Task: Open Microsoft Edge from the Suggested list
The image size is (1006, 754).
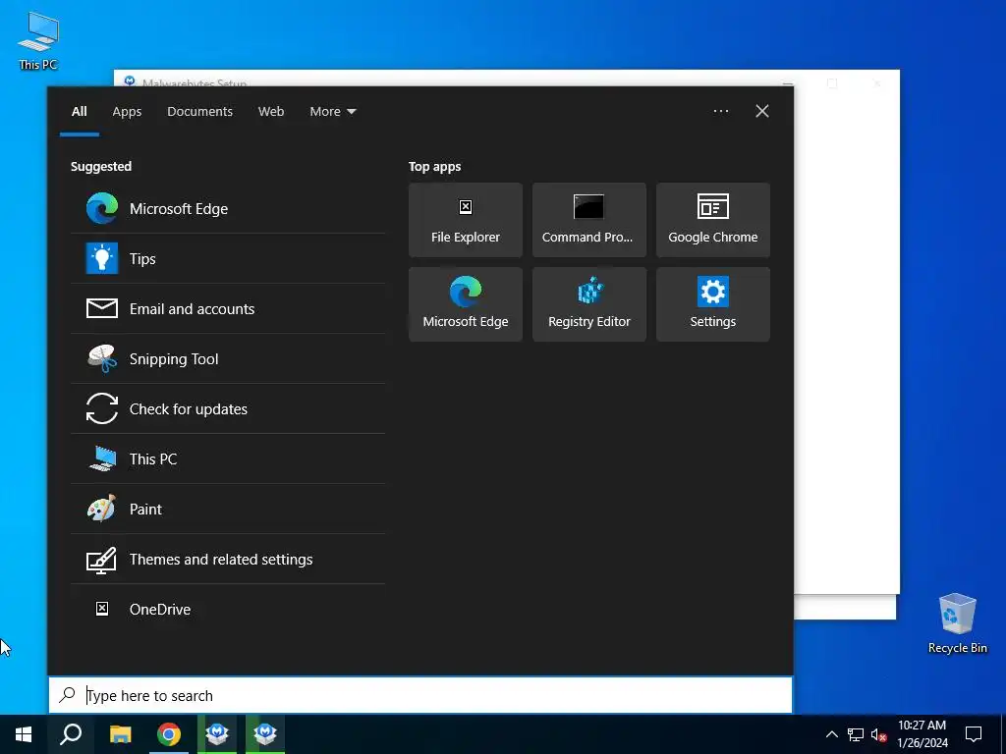Action: click(x=228, y=208)
